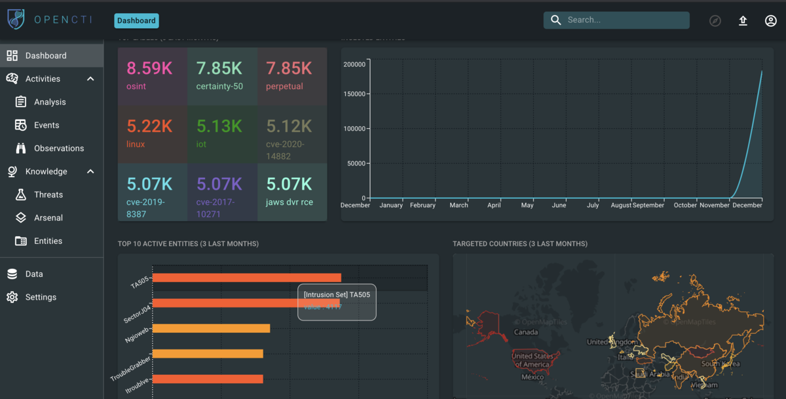The width and height of the screenshot is (786, 399).
Task: Click the cve-2019-8387 label tile
Action: [x=153, y=192]
